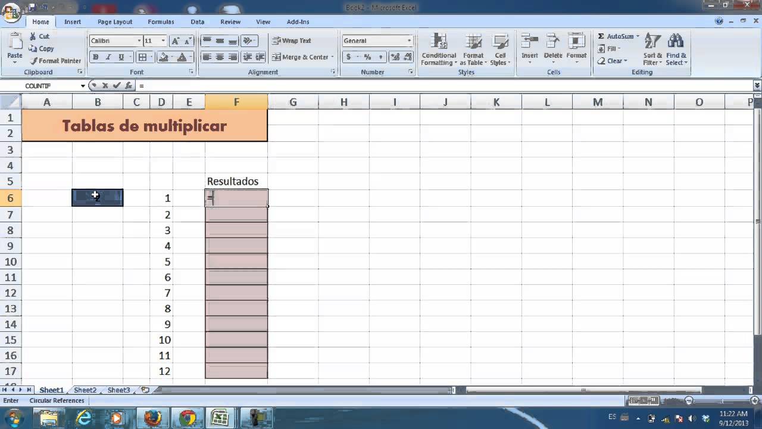Click the Top Align icon
The image size is (762, 429).
click(x=207, y=41)
